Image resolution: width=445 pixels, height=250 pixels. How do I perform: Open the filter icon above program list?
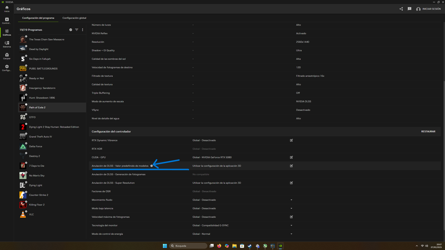pos(77,30)
